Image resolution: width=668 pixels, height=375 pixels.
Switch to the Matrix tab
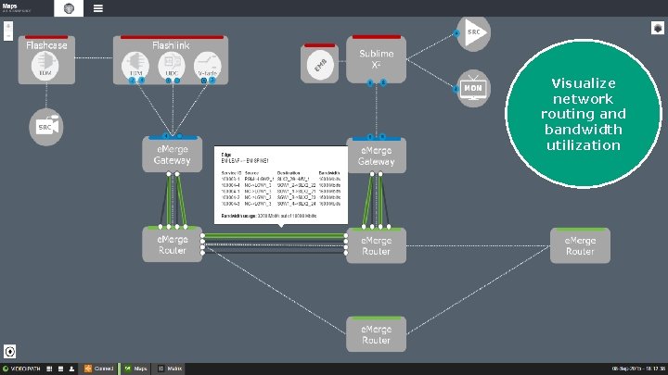point(170,369)
